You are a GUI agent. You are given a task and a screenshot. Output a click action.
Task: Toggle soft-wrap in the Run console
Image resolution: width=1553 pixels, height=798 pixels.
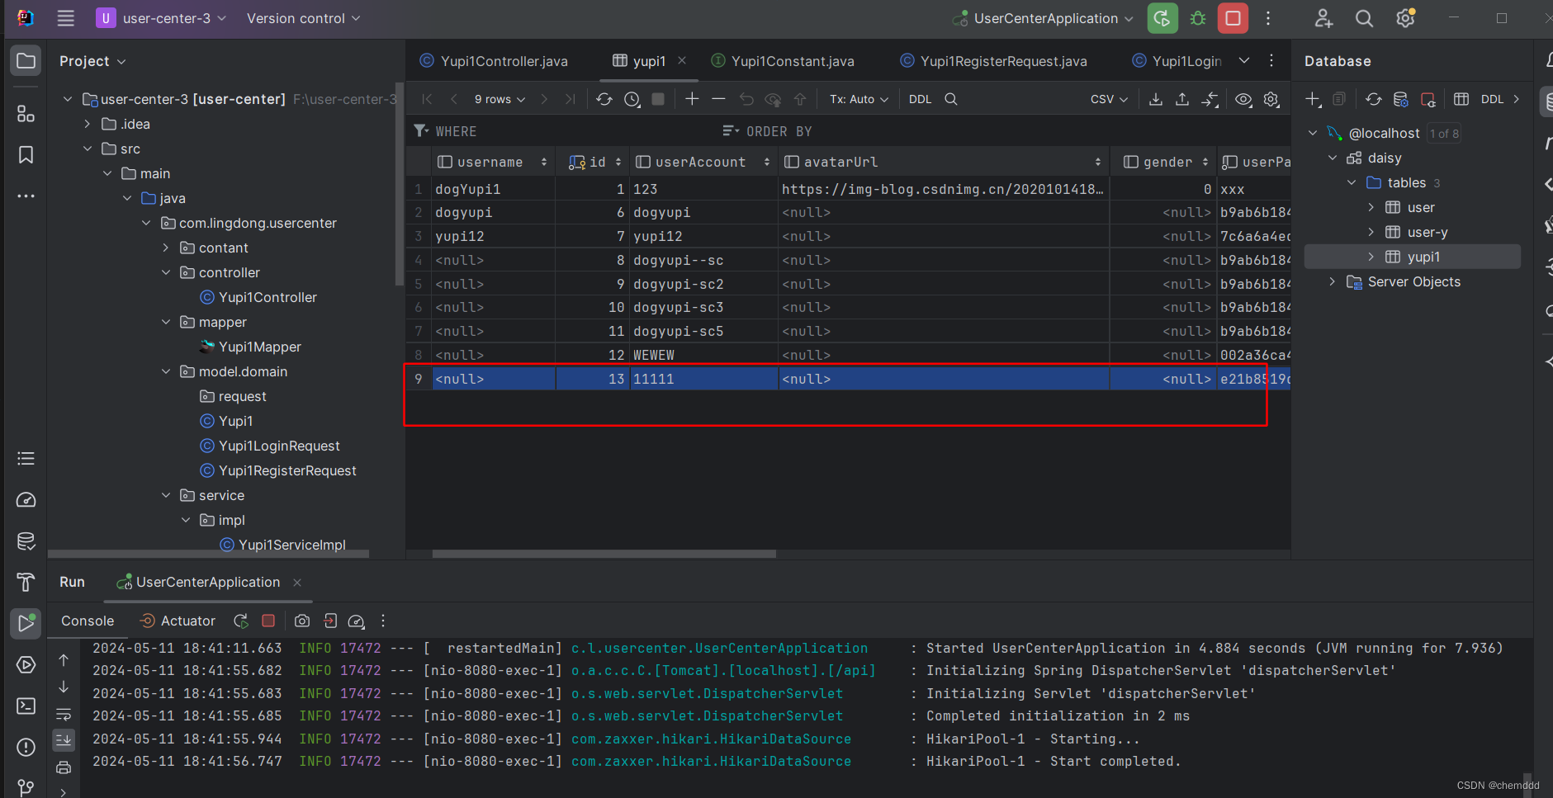[x=64, y=714]
